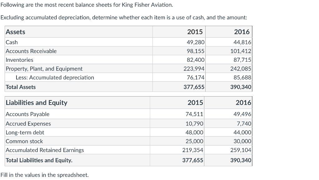This screenshot has width=319, height=180.
Task: Click the 2015 header in Assets table
Action: [x=195, y=32]
